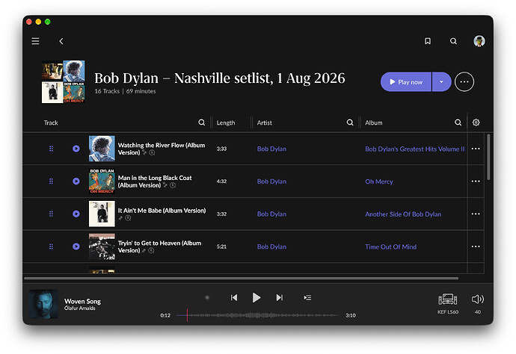Screen dimensions: 516x354
Task: Filter by artist using Artist column search
Action: [350, 122]
